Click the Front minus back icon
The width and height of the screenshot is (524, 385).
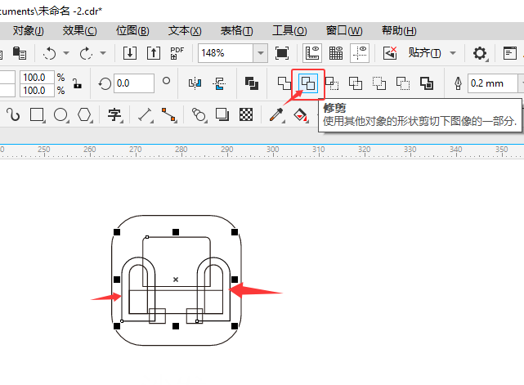tap(379, 83)
